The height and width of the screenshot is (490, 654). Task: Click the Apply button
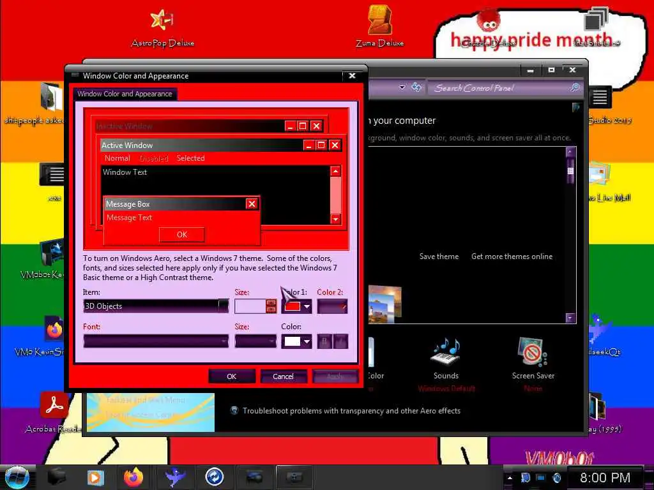335,376
